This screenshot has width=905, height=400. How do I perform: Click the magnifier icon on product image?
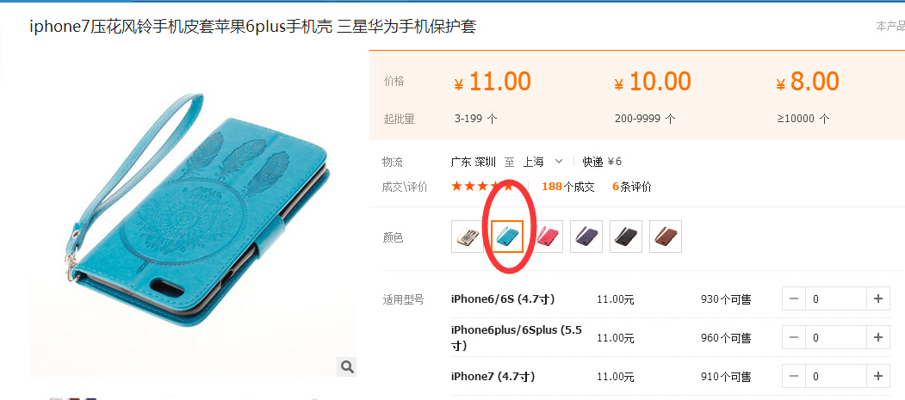pyautogui.click(x=346, y=366)
